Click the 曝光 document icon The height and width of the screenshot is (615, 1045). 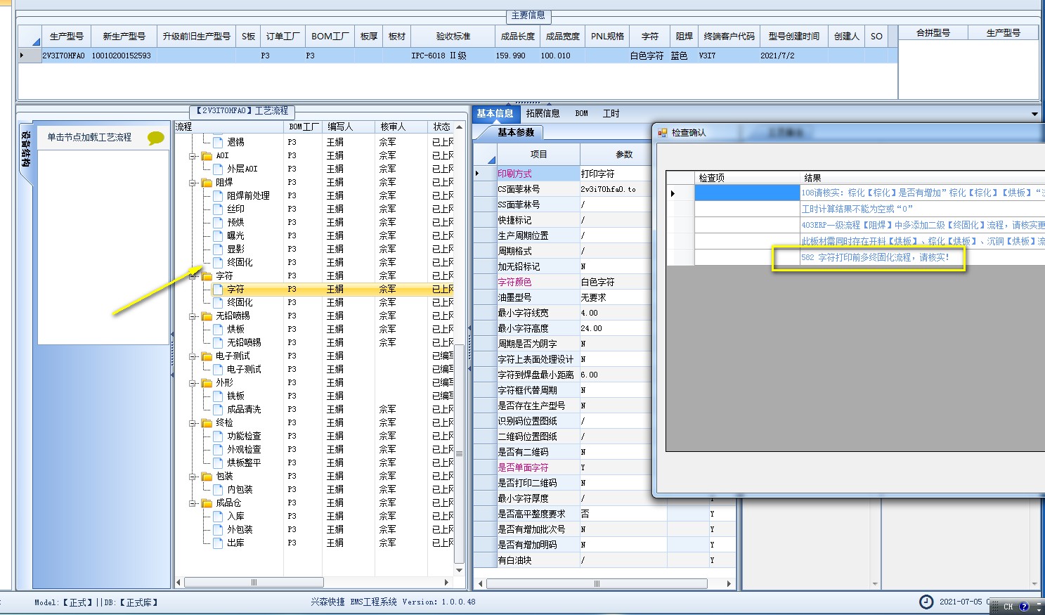tap(218, 235)
